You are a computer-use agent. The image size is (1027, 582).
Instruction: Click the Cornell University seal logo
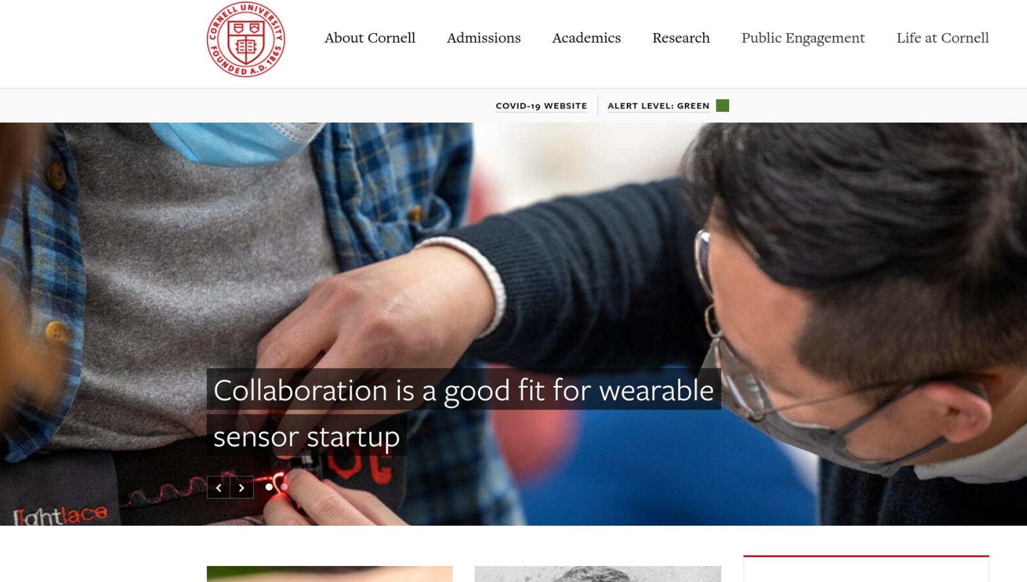point(246,39)
